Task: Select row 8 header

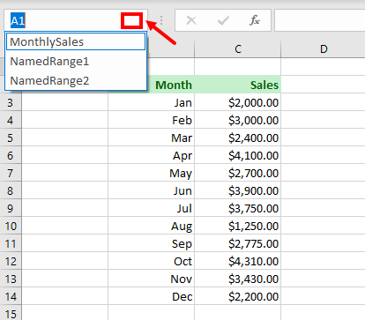Action: point(11,190)
